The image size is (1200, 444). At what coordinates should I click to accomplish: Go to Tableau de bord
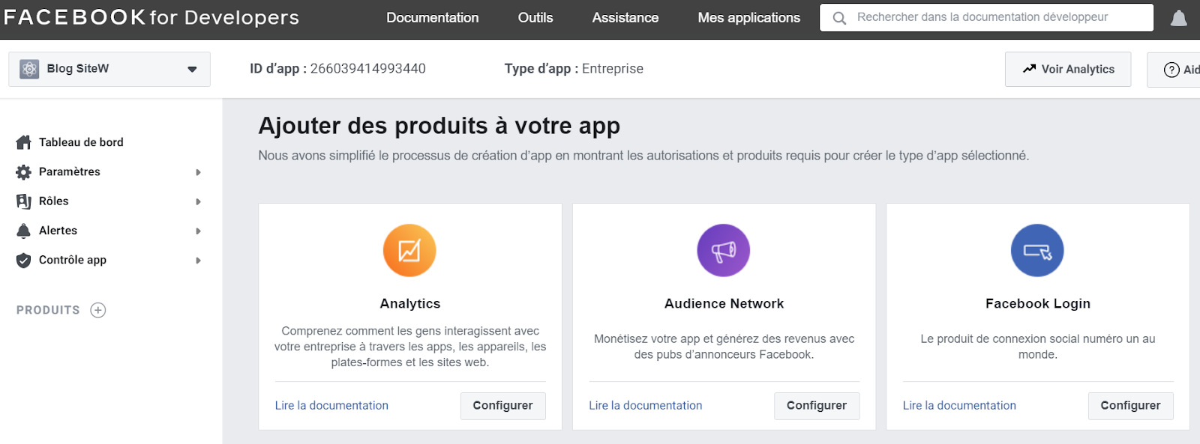click(81, 142)
